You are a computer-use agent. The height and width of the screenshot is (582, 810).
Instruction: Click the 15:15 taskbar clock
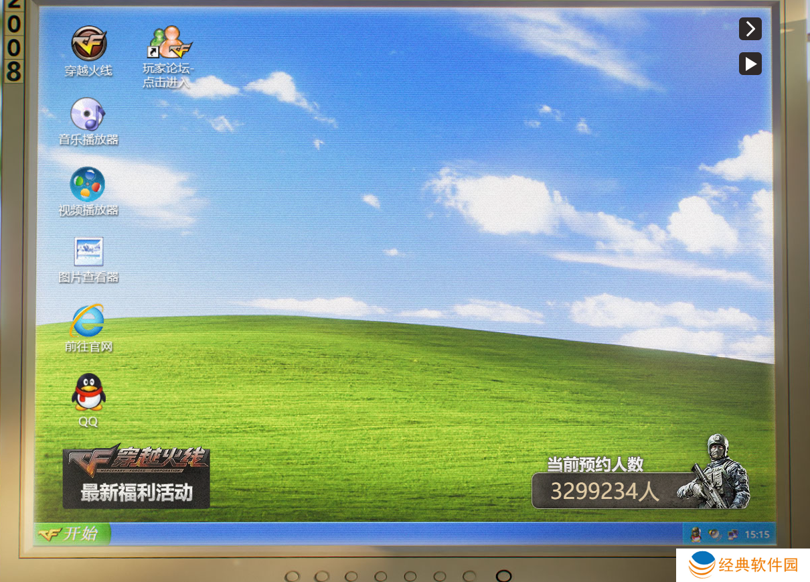pyautogui.click(x=757, y=534)
